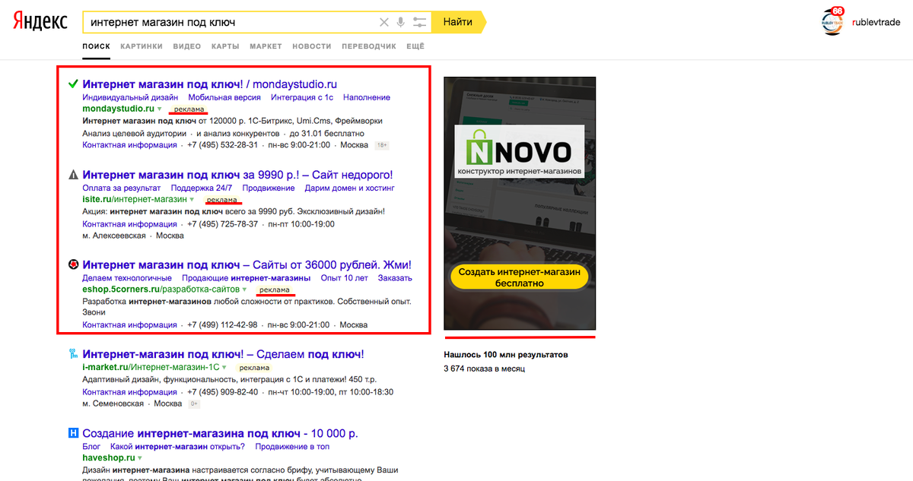Viewport: 913px width, 481px height.
Task: Click i-market.ru favicon icon
Action: [73, 353]
